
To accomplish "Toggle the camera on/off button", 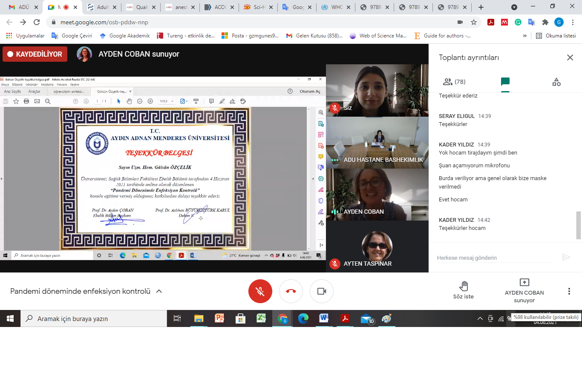I will pos(322,291).
